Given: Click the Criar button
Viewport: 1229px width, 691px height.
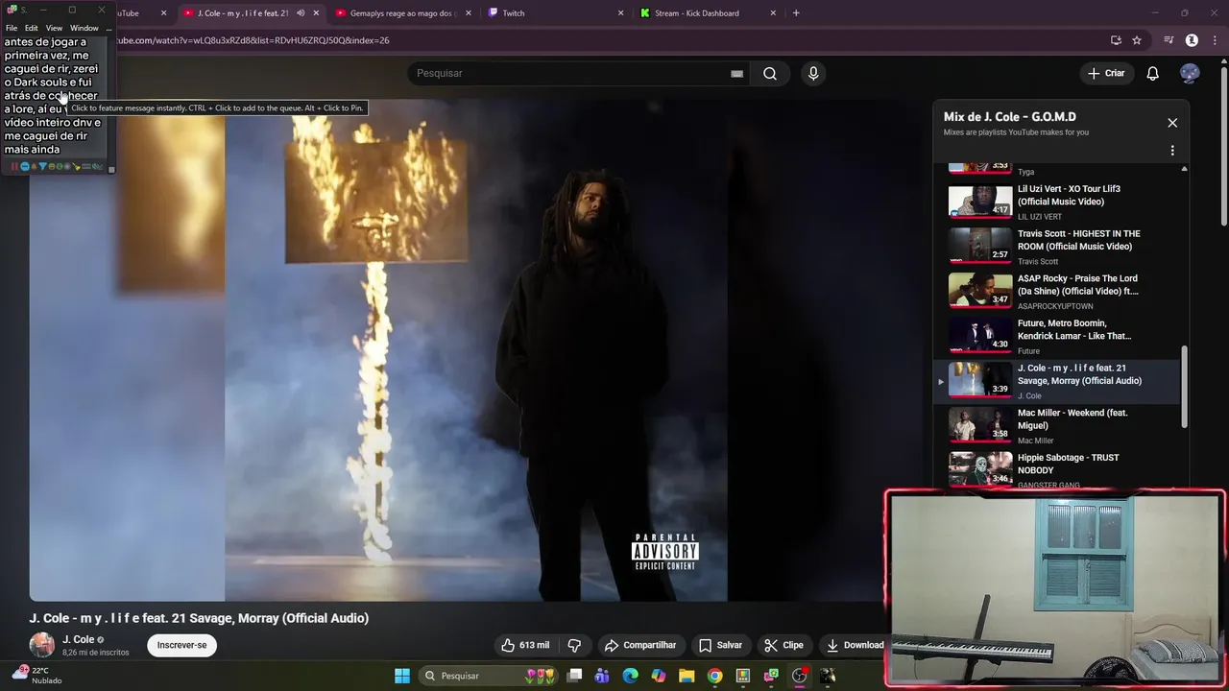Looking at the screenshot, I should 1106,74.
